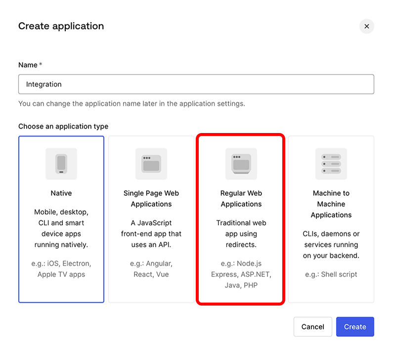
Task: Select the Machine to Machine server icon
Action: [331, 164]
